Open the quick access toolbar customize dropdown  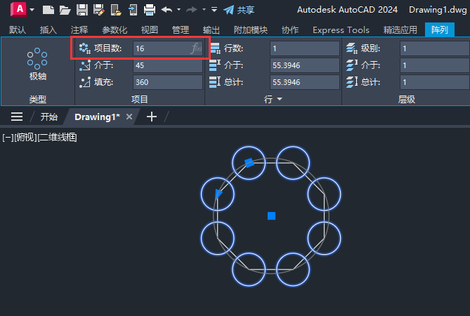tap(214, 10)
